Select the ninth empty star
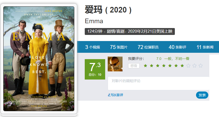Image resolution: width=219 pixels, height=117 pixels. (194, 66)
